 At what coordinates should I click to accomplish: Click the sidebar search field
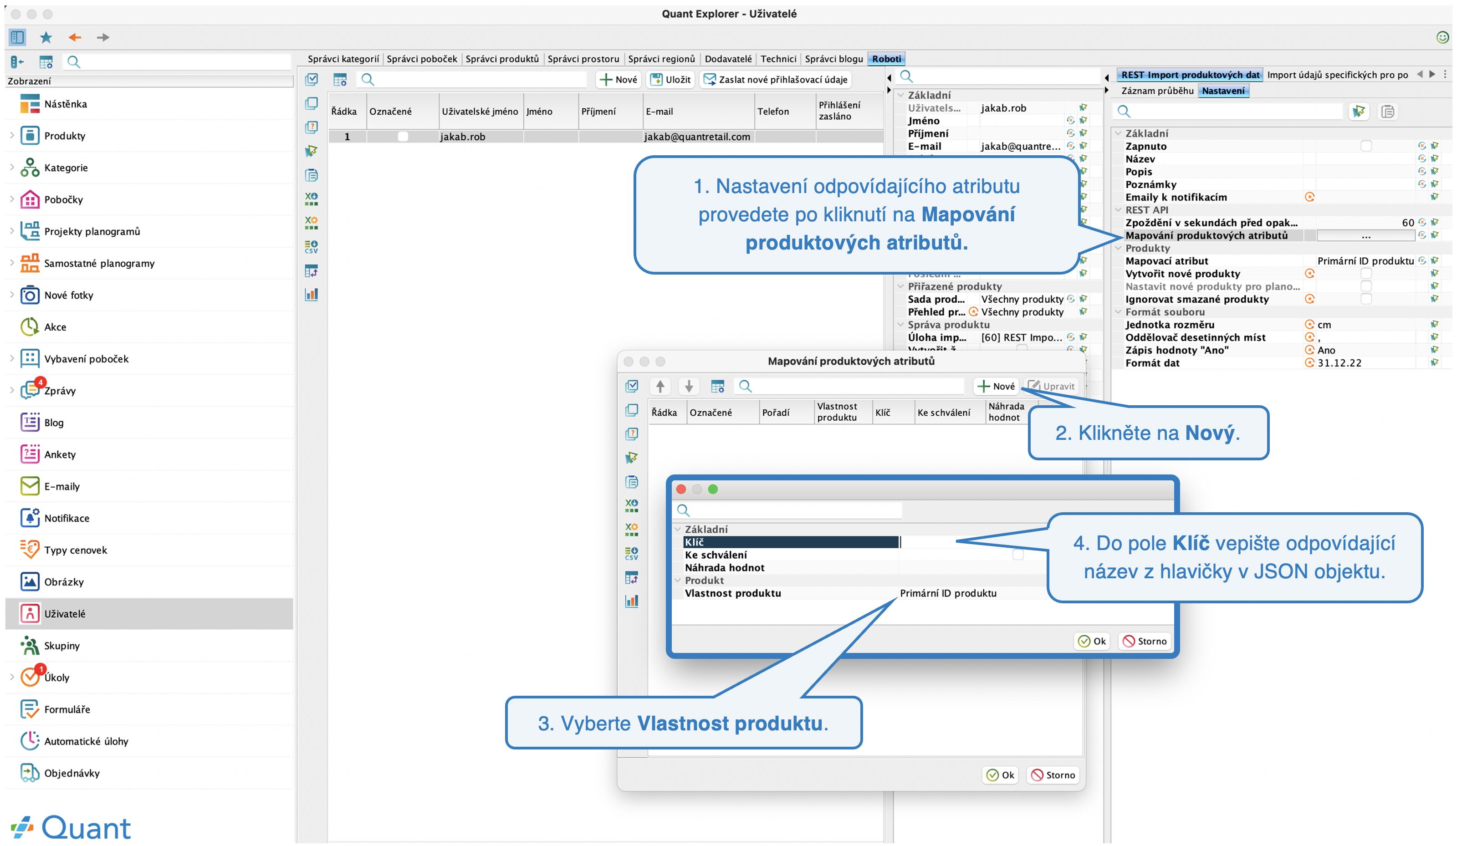[178, 61]
